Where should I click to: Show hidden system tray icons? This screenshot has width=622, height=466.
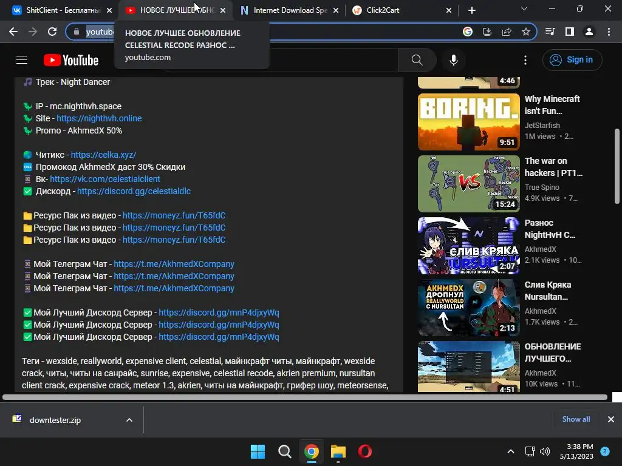point(510,451)
